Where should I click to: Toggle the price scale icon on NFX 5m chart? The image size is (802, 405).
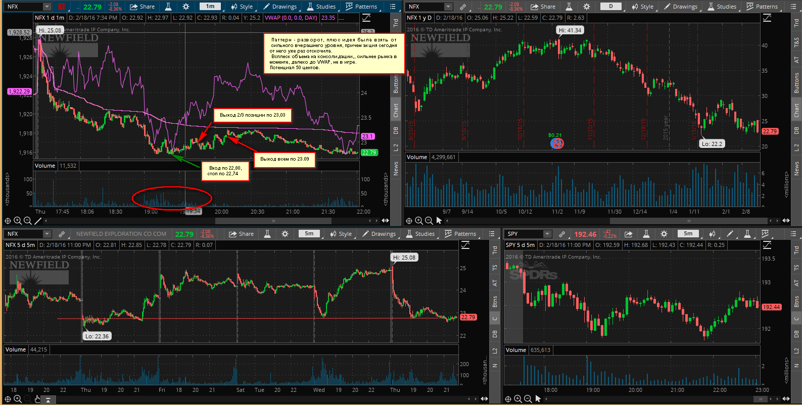tap(465, 245)
